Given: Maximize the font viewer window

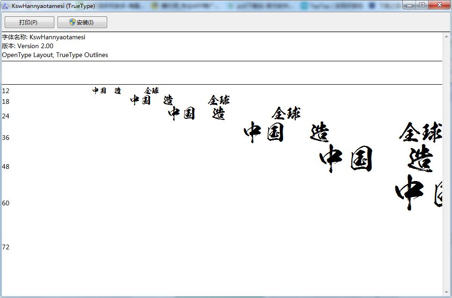Looking at the screenshot, I should (x=422, y=5).
